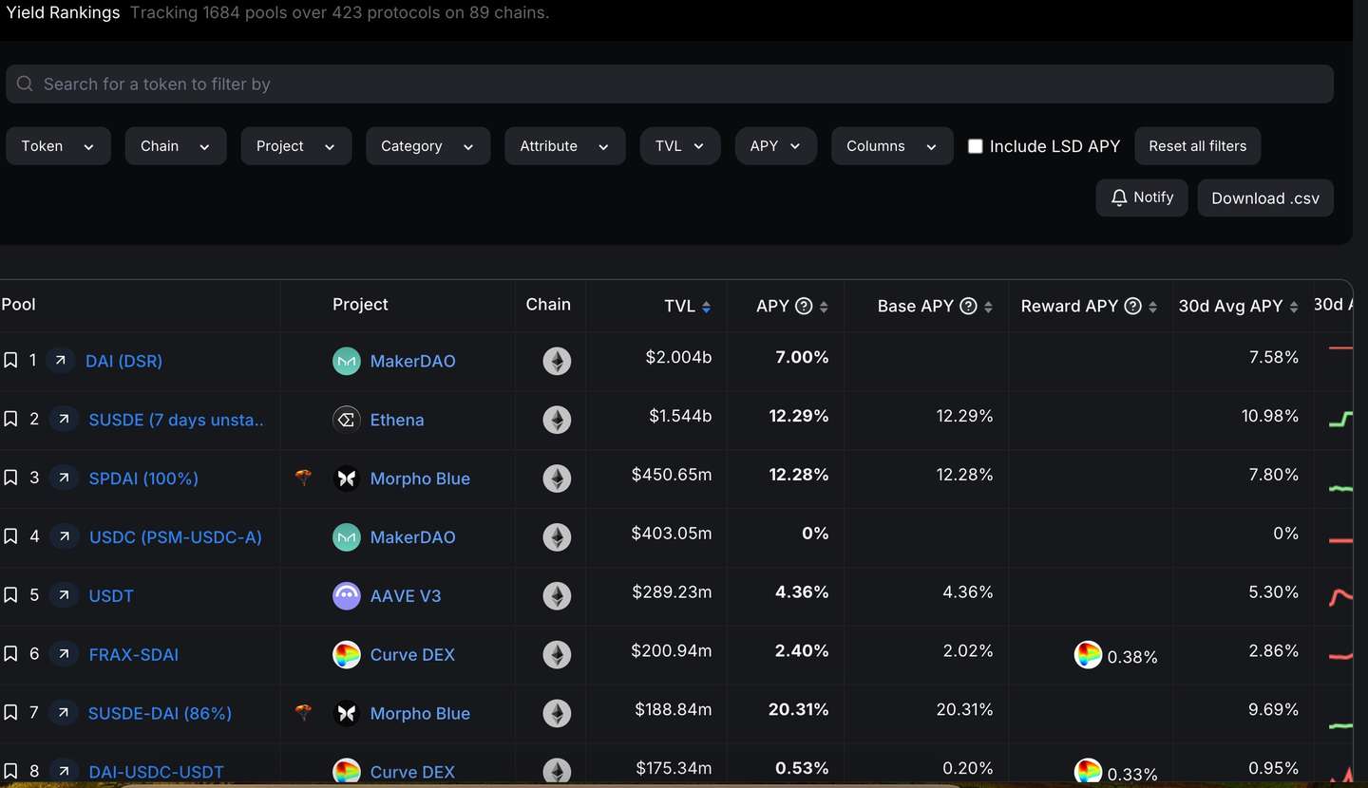The height and width of the screenshot is (788, 1368).
Task: Open external link arrow for SUSDE-DAI (86%)
Action: 64,714
